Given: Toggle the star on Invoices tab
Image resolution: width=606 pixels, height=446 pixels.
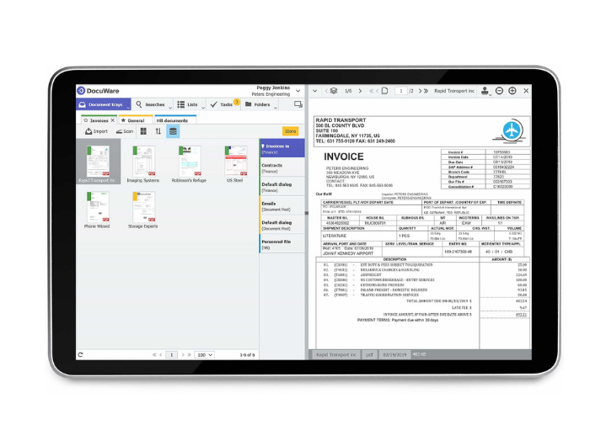Looking at the screenshot, I should [85, 120].
